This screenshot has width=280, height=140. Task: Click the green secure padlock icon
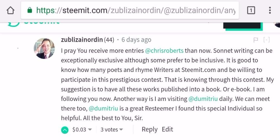click(30, 10)
